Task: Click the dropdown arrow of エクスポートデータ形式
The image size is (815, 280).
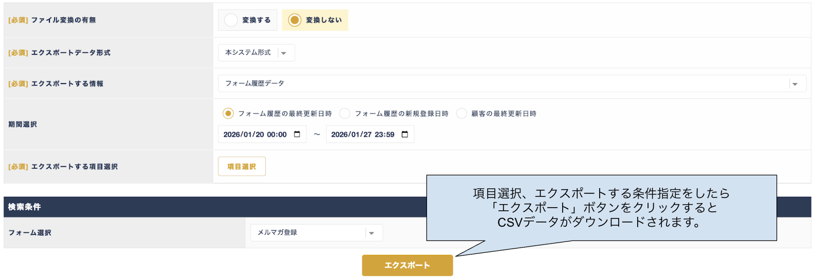Action: tap(284, 53)
